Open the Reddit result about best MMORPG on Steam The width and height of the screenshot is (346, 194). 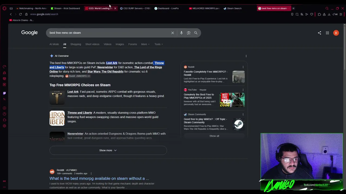click(99, 179)
